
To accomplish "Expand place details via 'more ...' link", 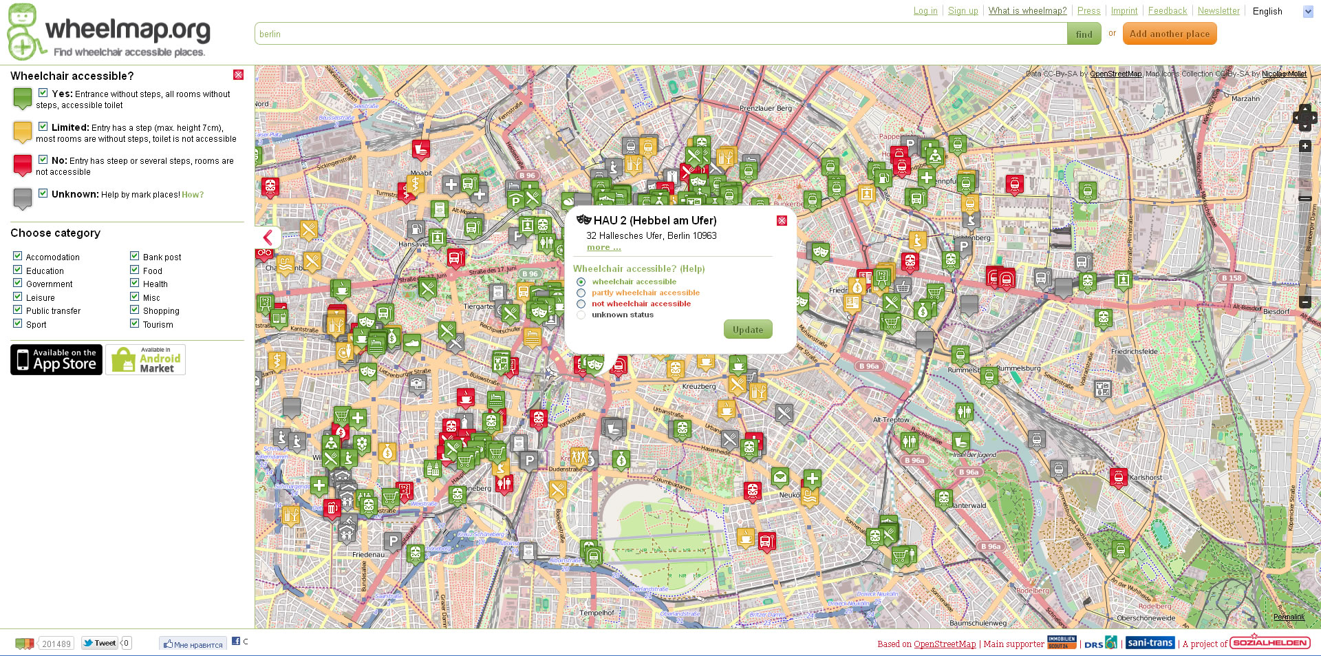I will point(603,247).
